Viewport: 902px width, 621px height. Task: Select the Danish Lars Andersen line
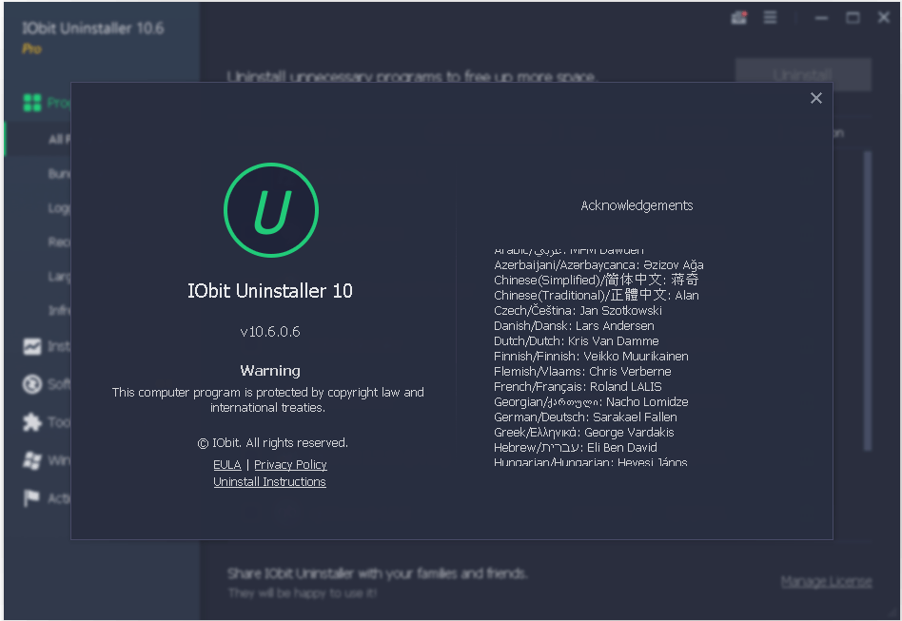pos(574,326)
